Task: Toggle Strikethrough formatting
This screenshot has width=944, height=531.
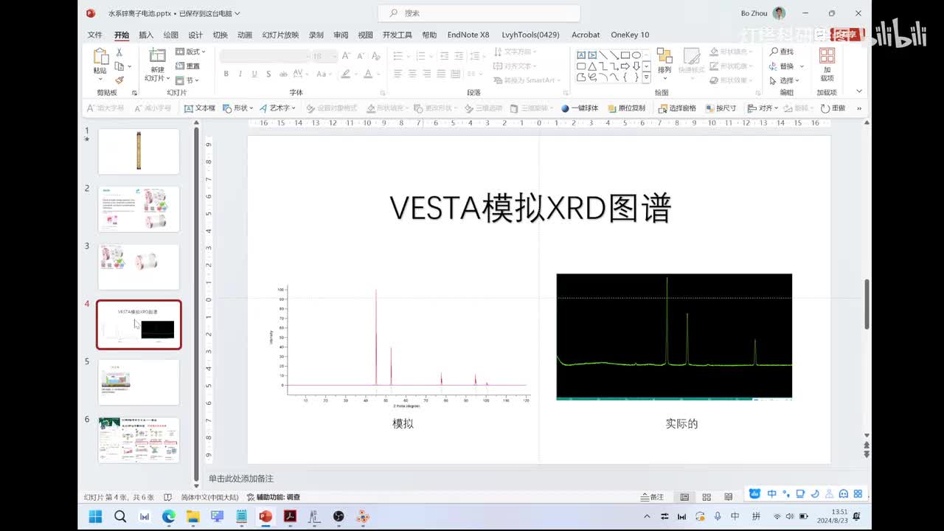Action: pos(282,74)
